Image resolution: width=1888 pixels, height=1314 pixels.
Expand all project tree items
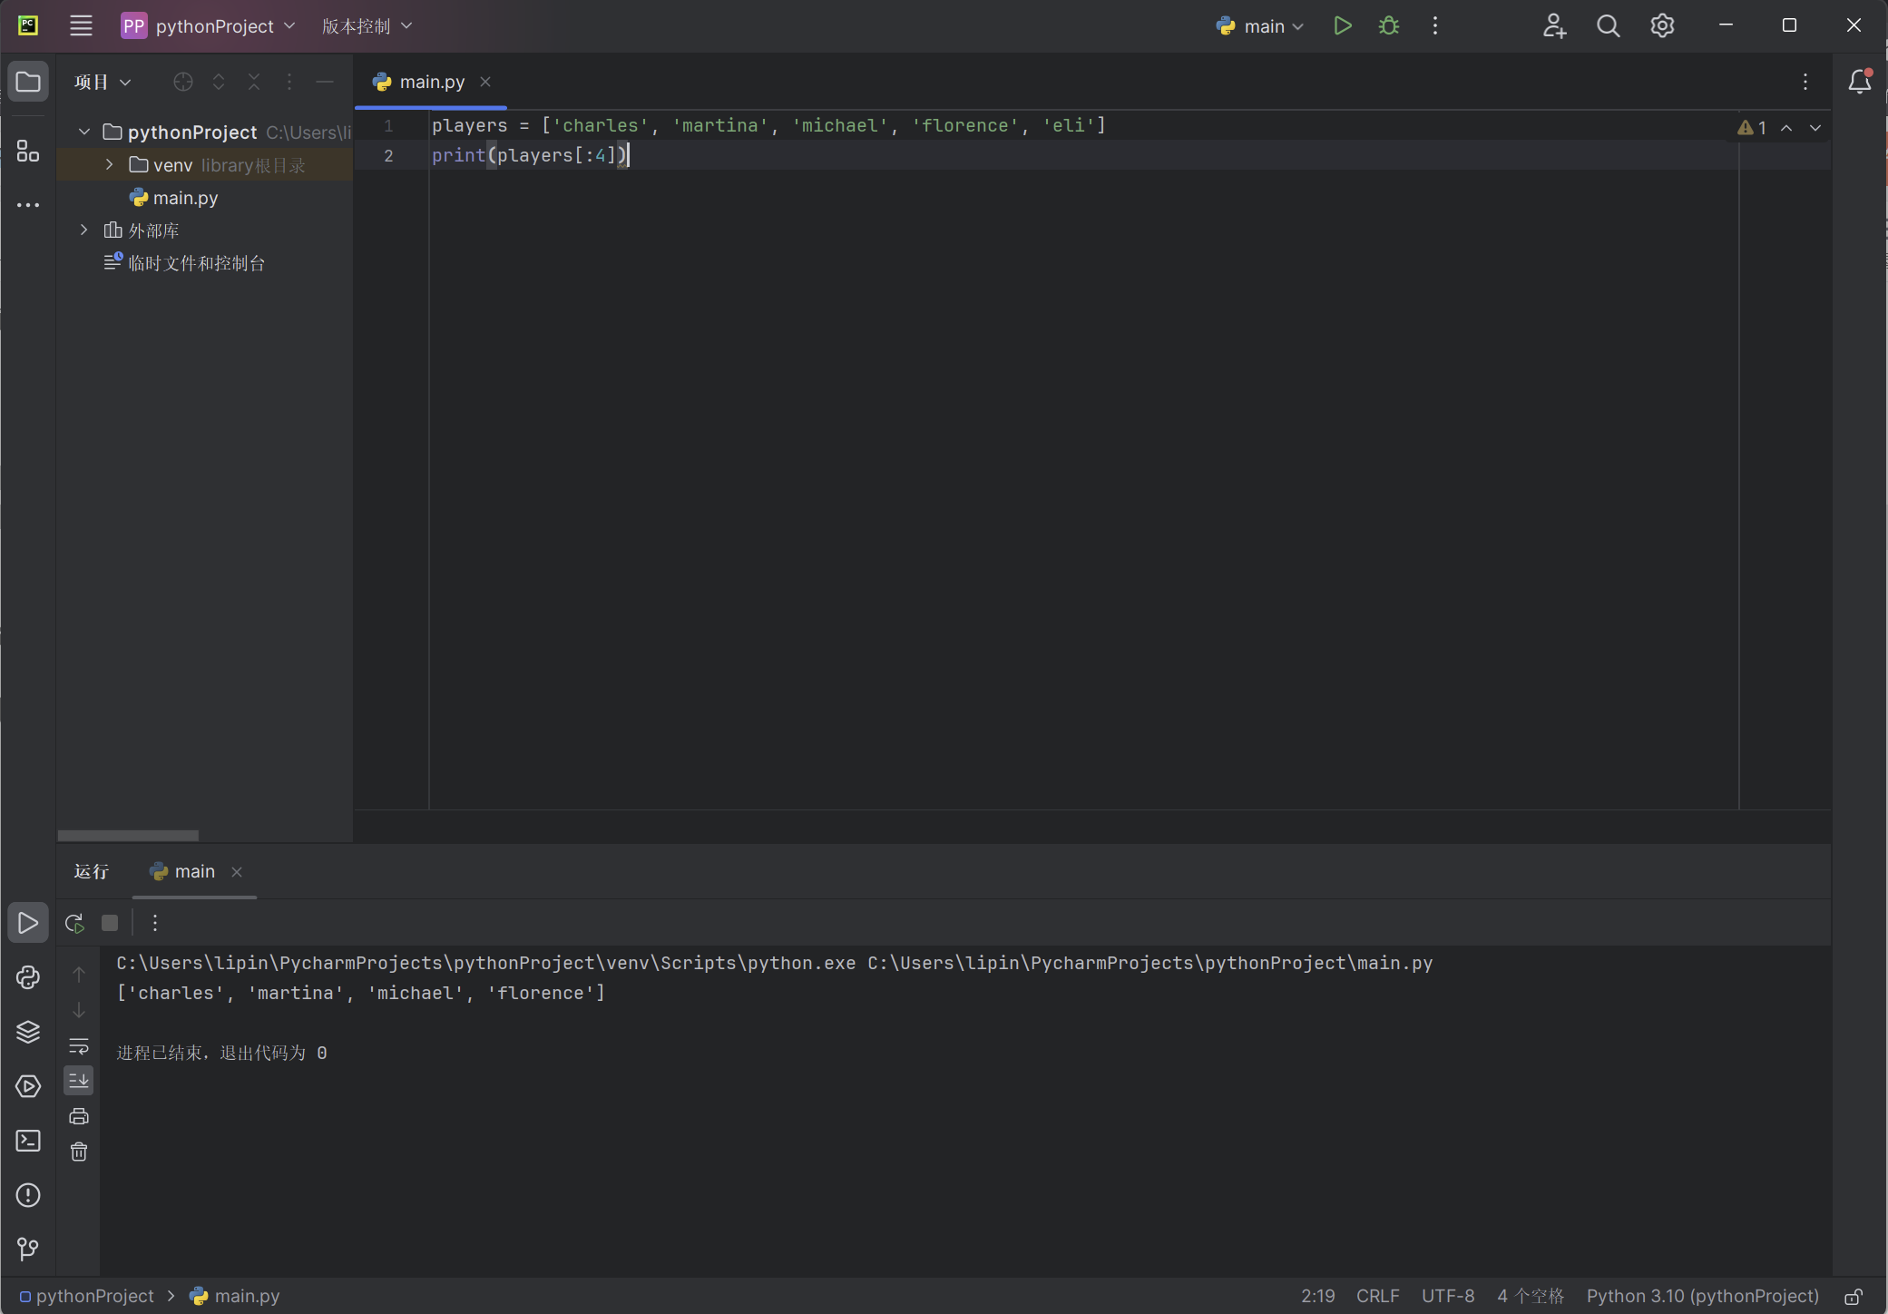219,82
